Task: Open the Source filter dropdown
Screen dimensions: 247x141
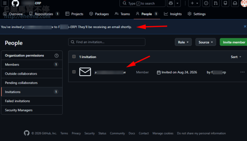Action: tap(205, 42)
